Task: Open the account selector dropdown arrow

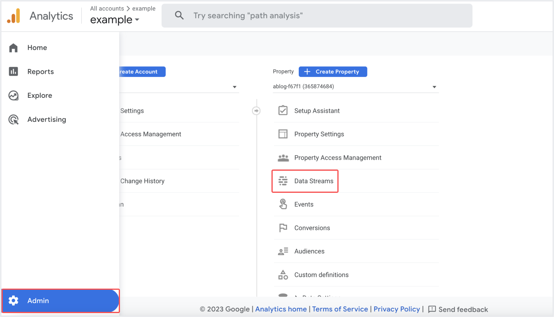Action: click(234, 87)
